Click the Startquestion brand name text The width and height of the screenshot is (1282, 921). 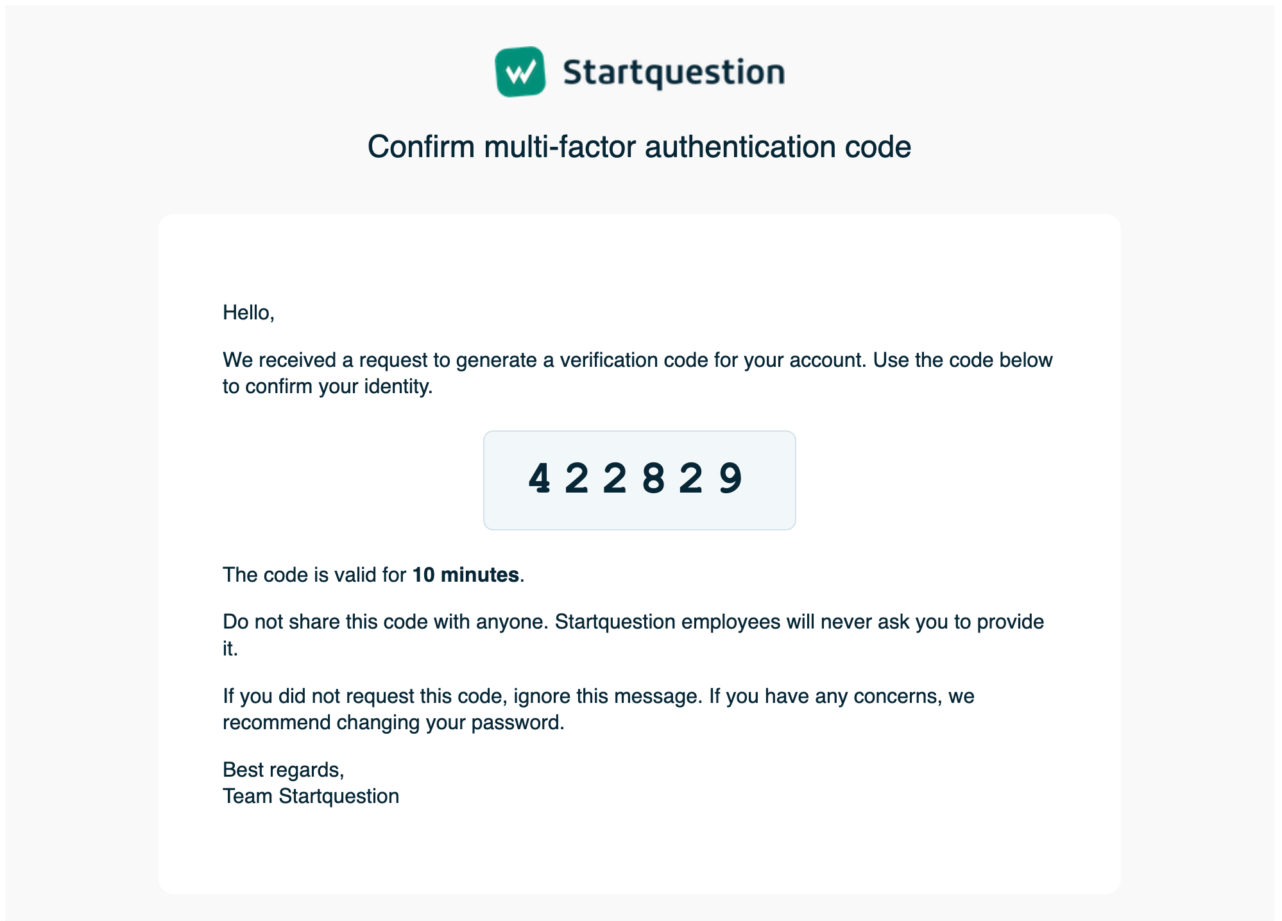674,72
